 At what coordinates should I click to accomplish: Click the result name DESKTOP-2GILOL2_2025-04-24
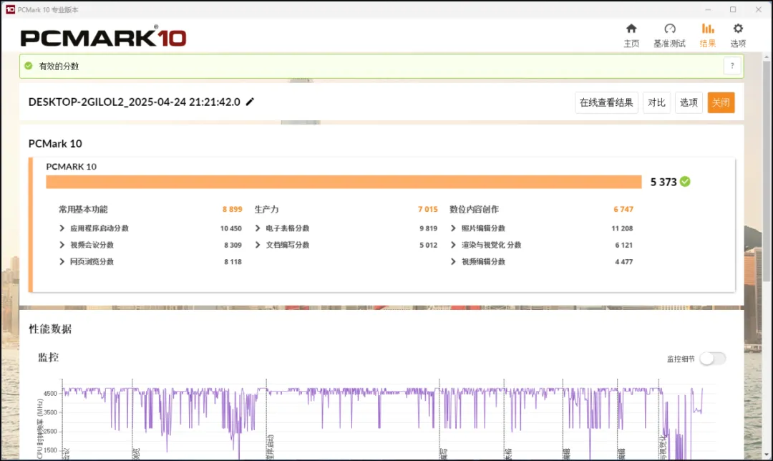click(134, 102)
